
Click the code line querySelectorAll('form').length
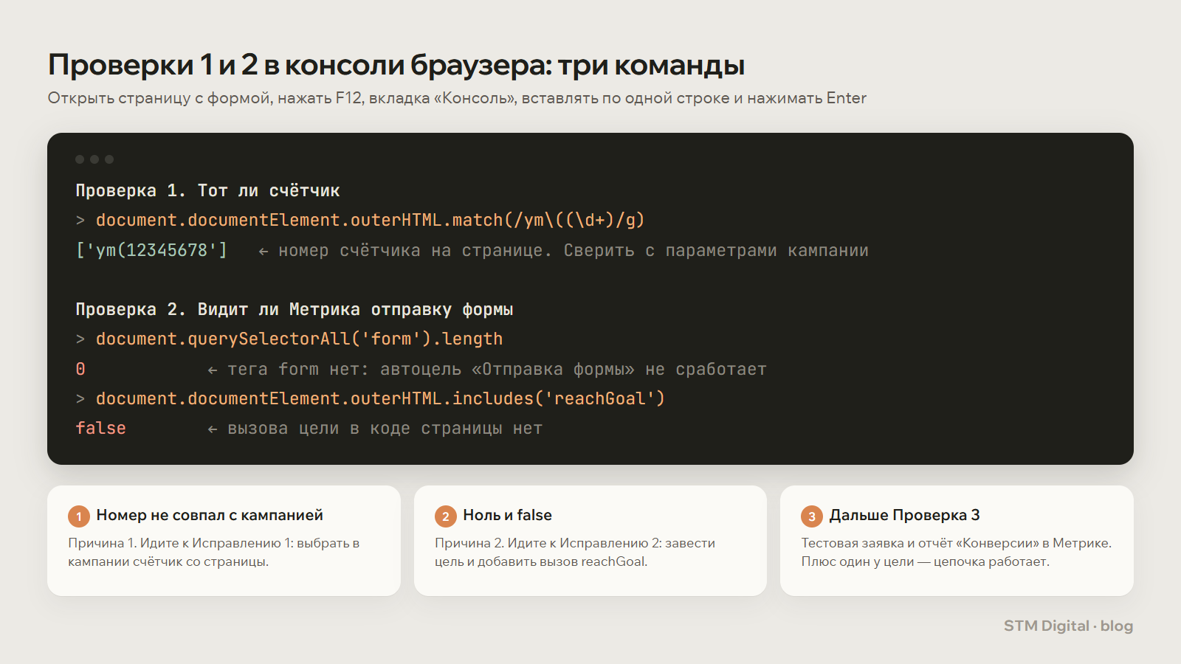tap(299, 339)
